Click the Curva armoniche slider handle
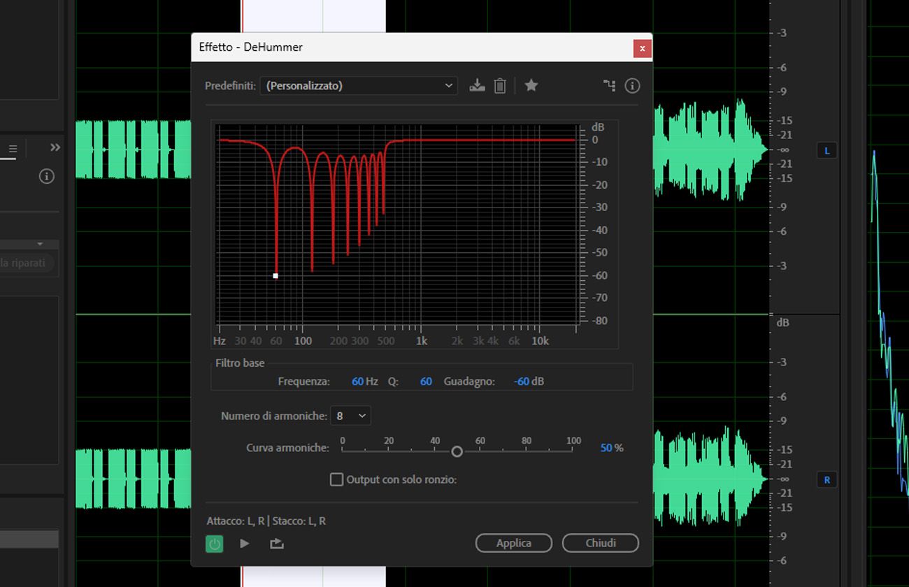 pos(457,451)
